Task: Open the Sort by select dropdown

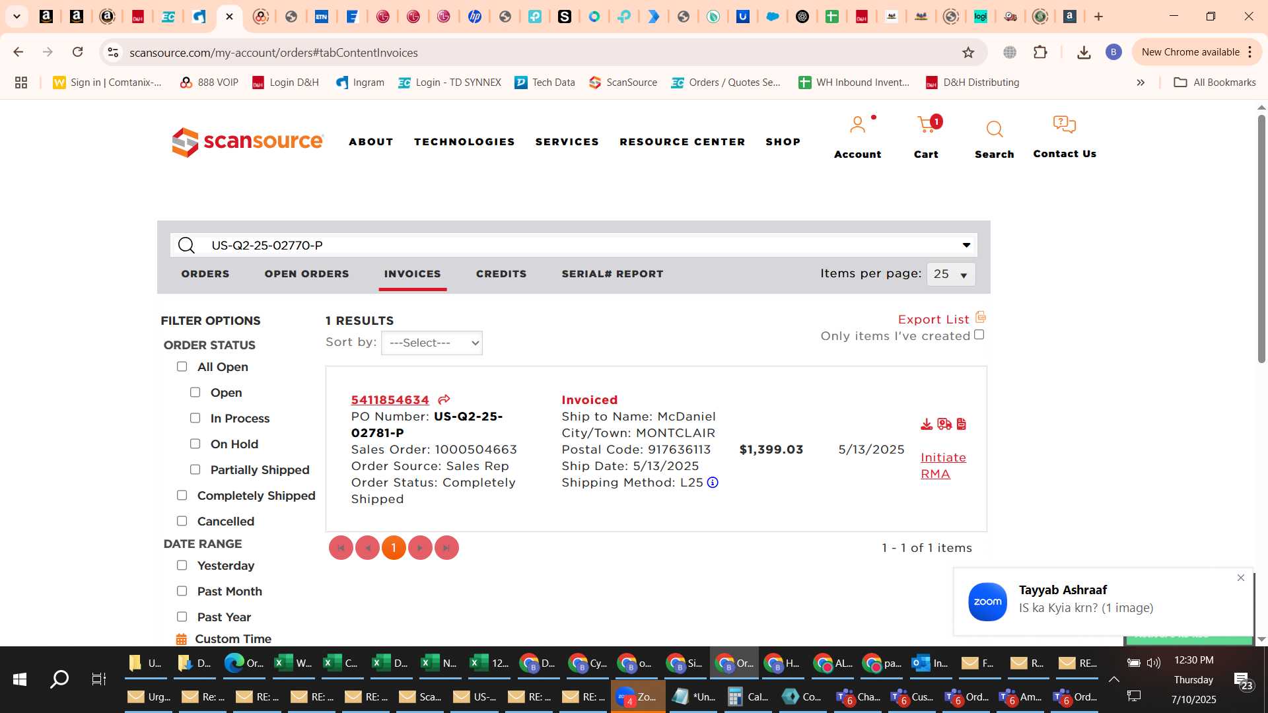Action: (432, 343)
